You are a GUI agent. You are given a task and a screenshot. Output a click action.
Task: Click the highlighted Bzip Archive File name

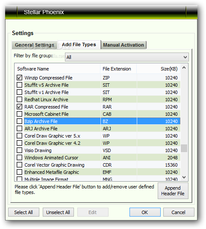coord(41,121)
